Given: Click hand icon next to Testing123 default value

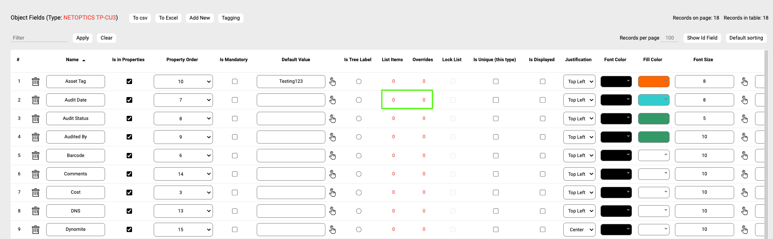Looking at the screenshot, I should point(332,82).
